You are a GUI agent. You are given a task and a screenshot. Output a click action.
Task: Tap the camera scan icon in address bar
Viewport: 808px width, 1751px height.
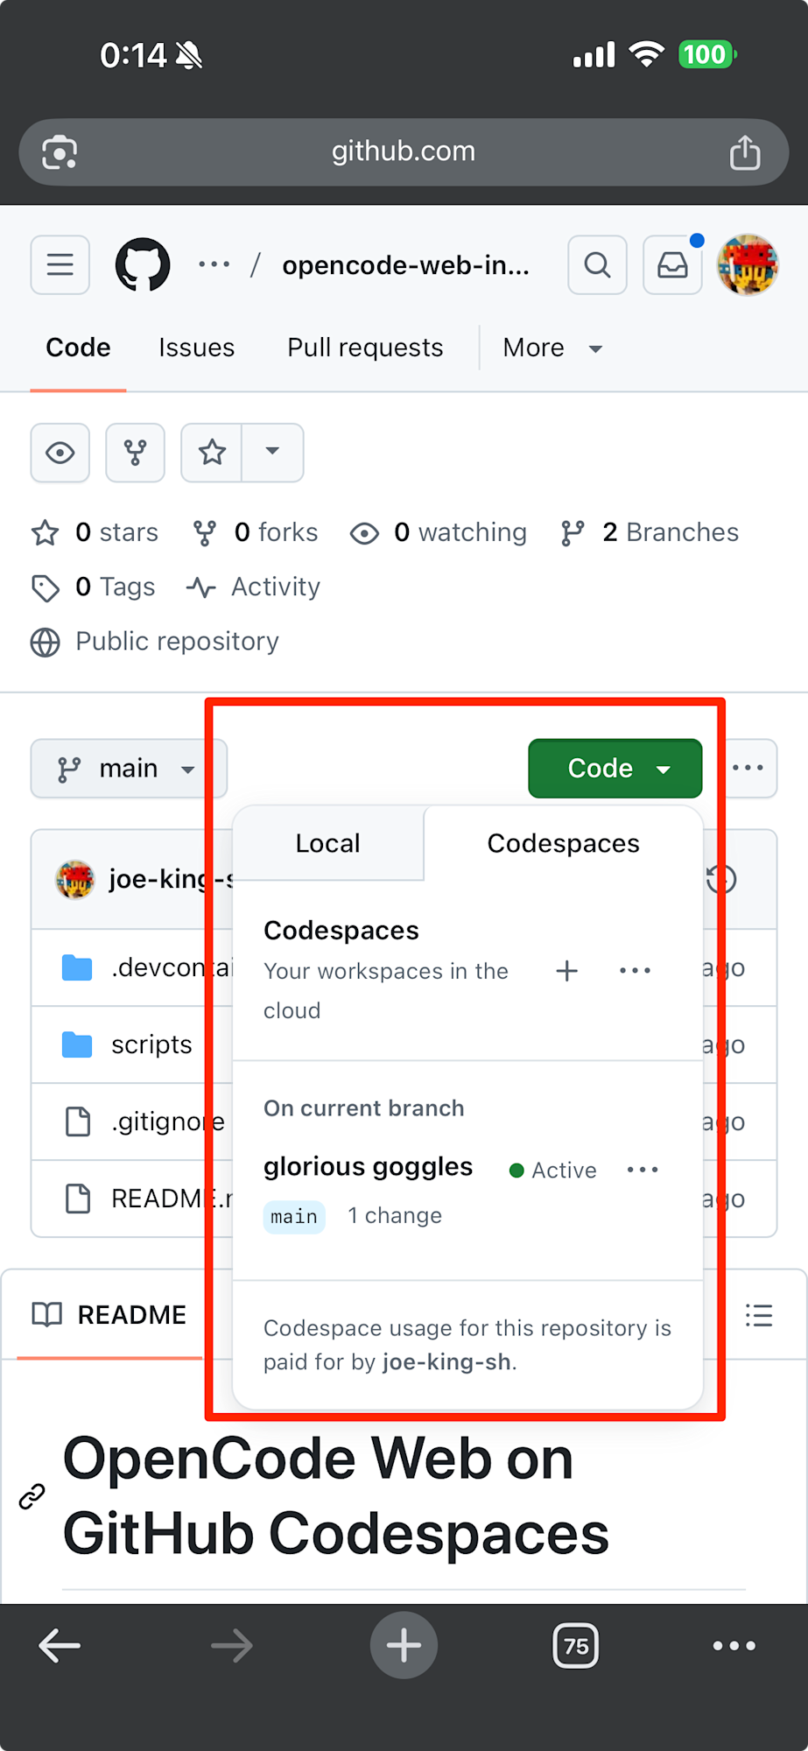pyautogui.click(x=60, y=151)
